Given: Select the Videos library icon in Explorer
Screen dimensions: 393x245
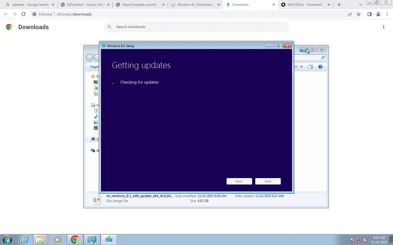Looking at the screenshot, I should pyautogui.click(x=96, y=128).
